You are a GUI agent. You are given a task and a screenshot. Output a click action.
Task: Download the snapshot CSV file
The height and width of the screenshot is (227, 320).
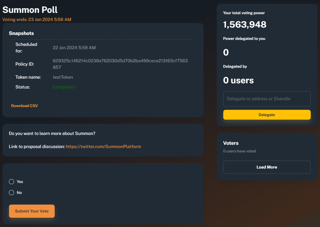[x=25, y=106]
